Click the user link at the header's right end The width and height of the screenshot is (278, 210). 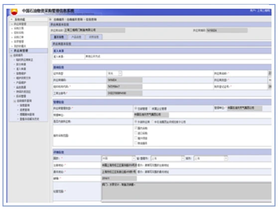coord(260,10)
